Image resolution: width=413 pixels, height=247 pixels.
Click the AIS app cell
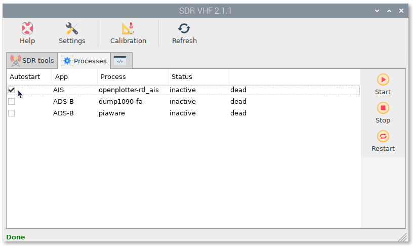[x=58, y=90]
